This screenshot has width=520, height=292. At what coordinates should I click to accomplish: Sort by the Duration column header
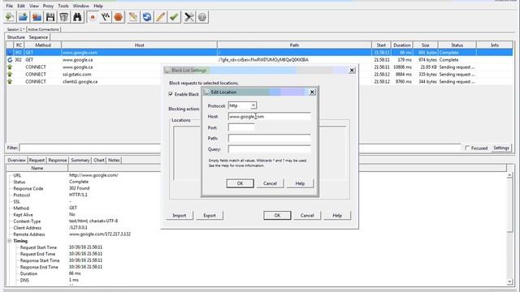[x=402, y=45]
